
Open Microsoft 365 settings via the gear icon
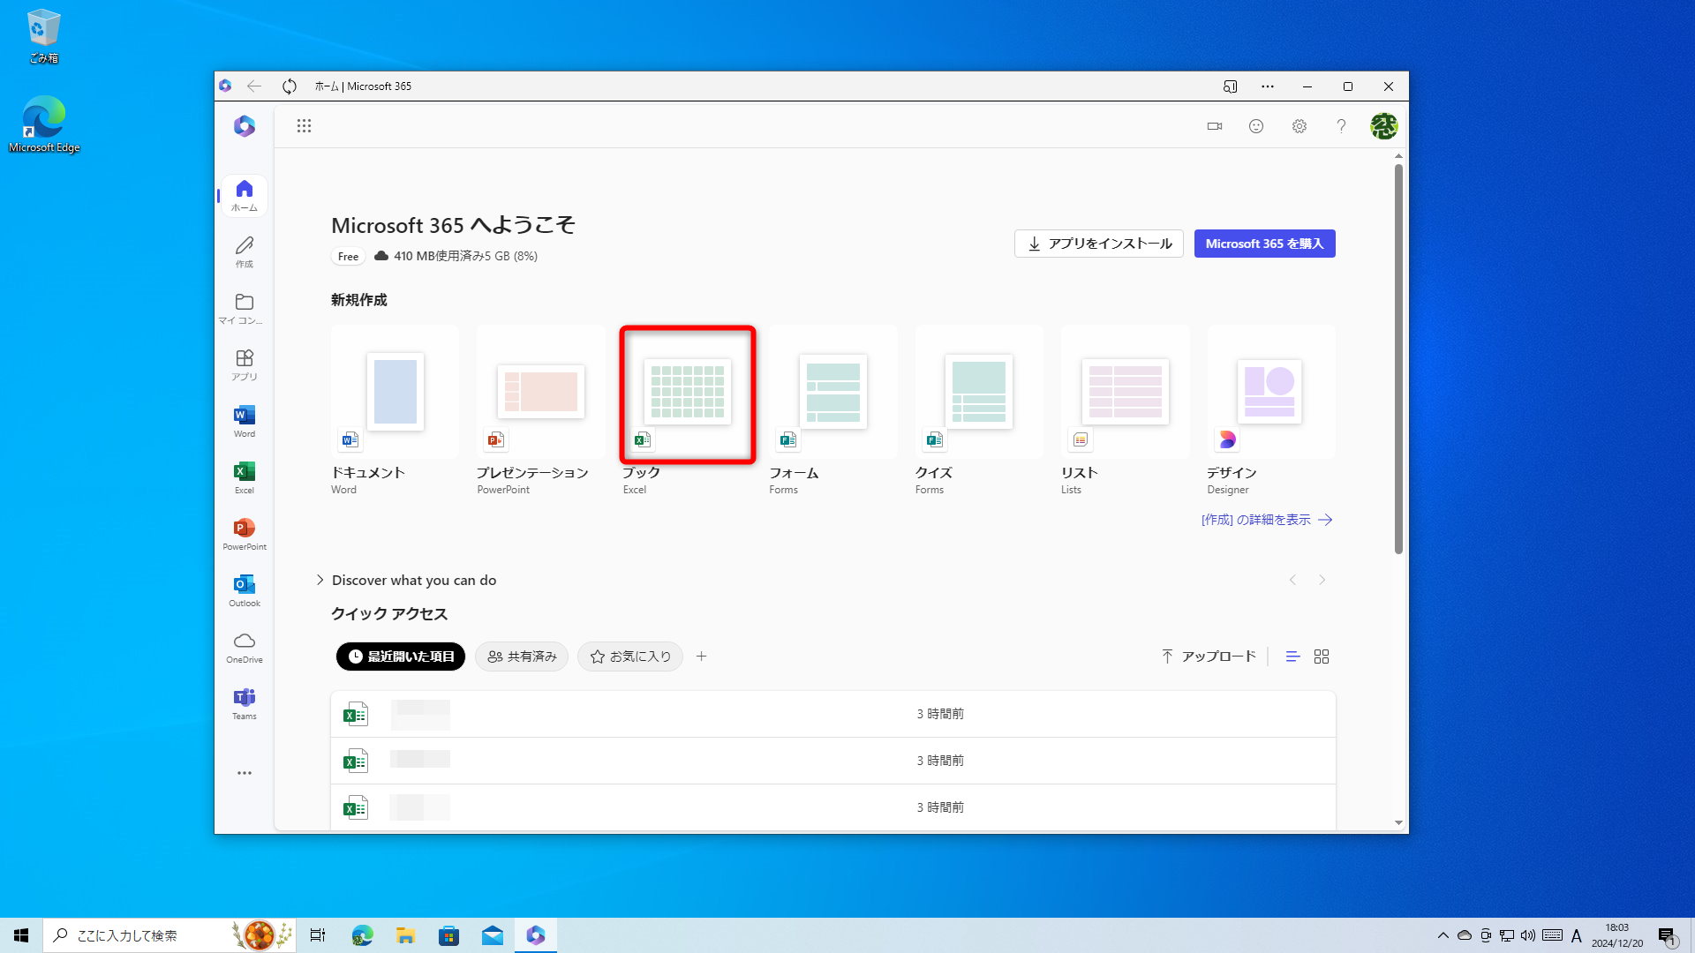click(x=1299, y=125)
